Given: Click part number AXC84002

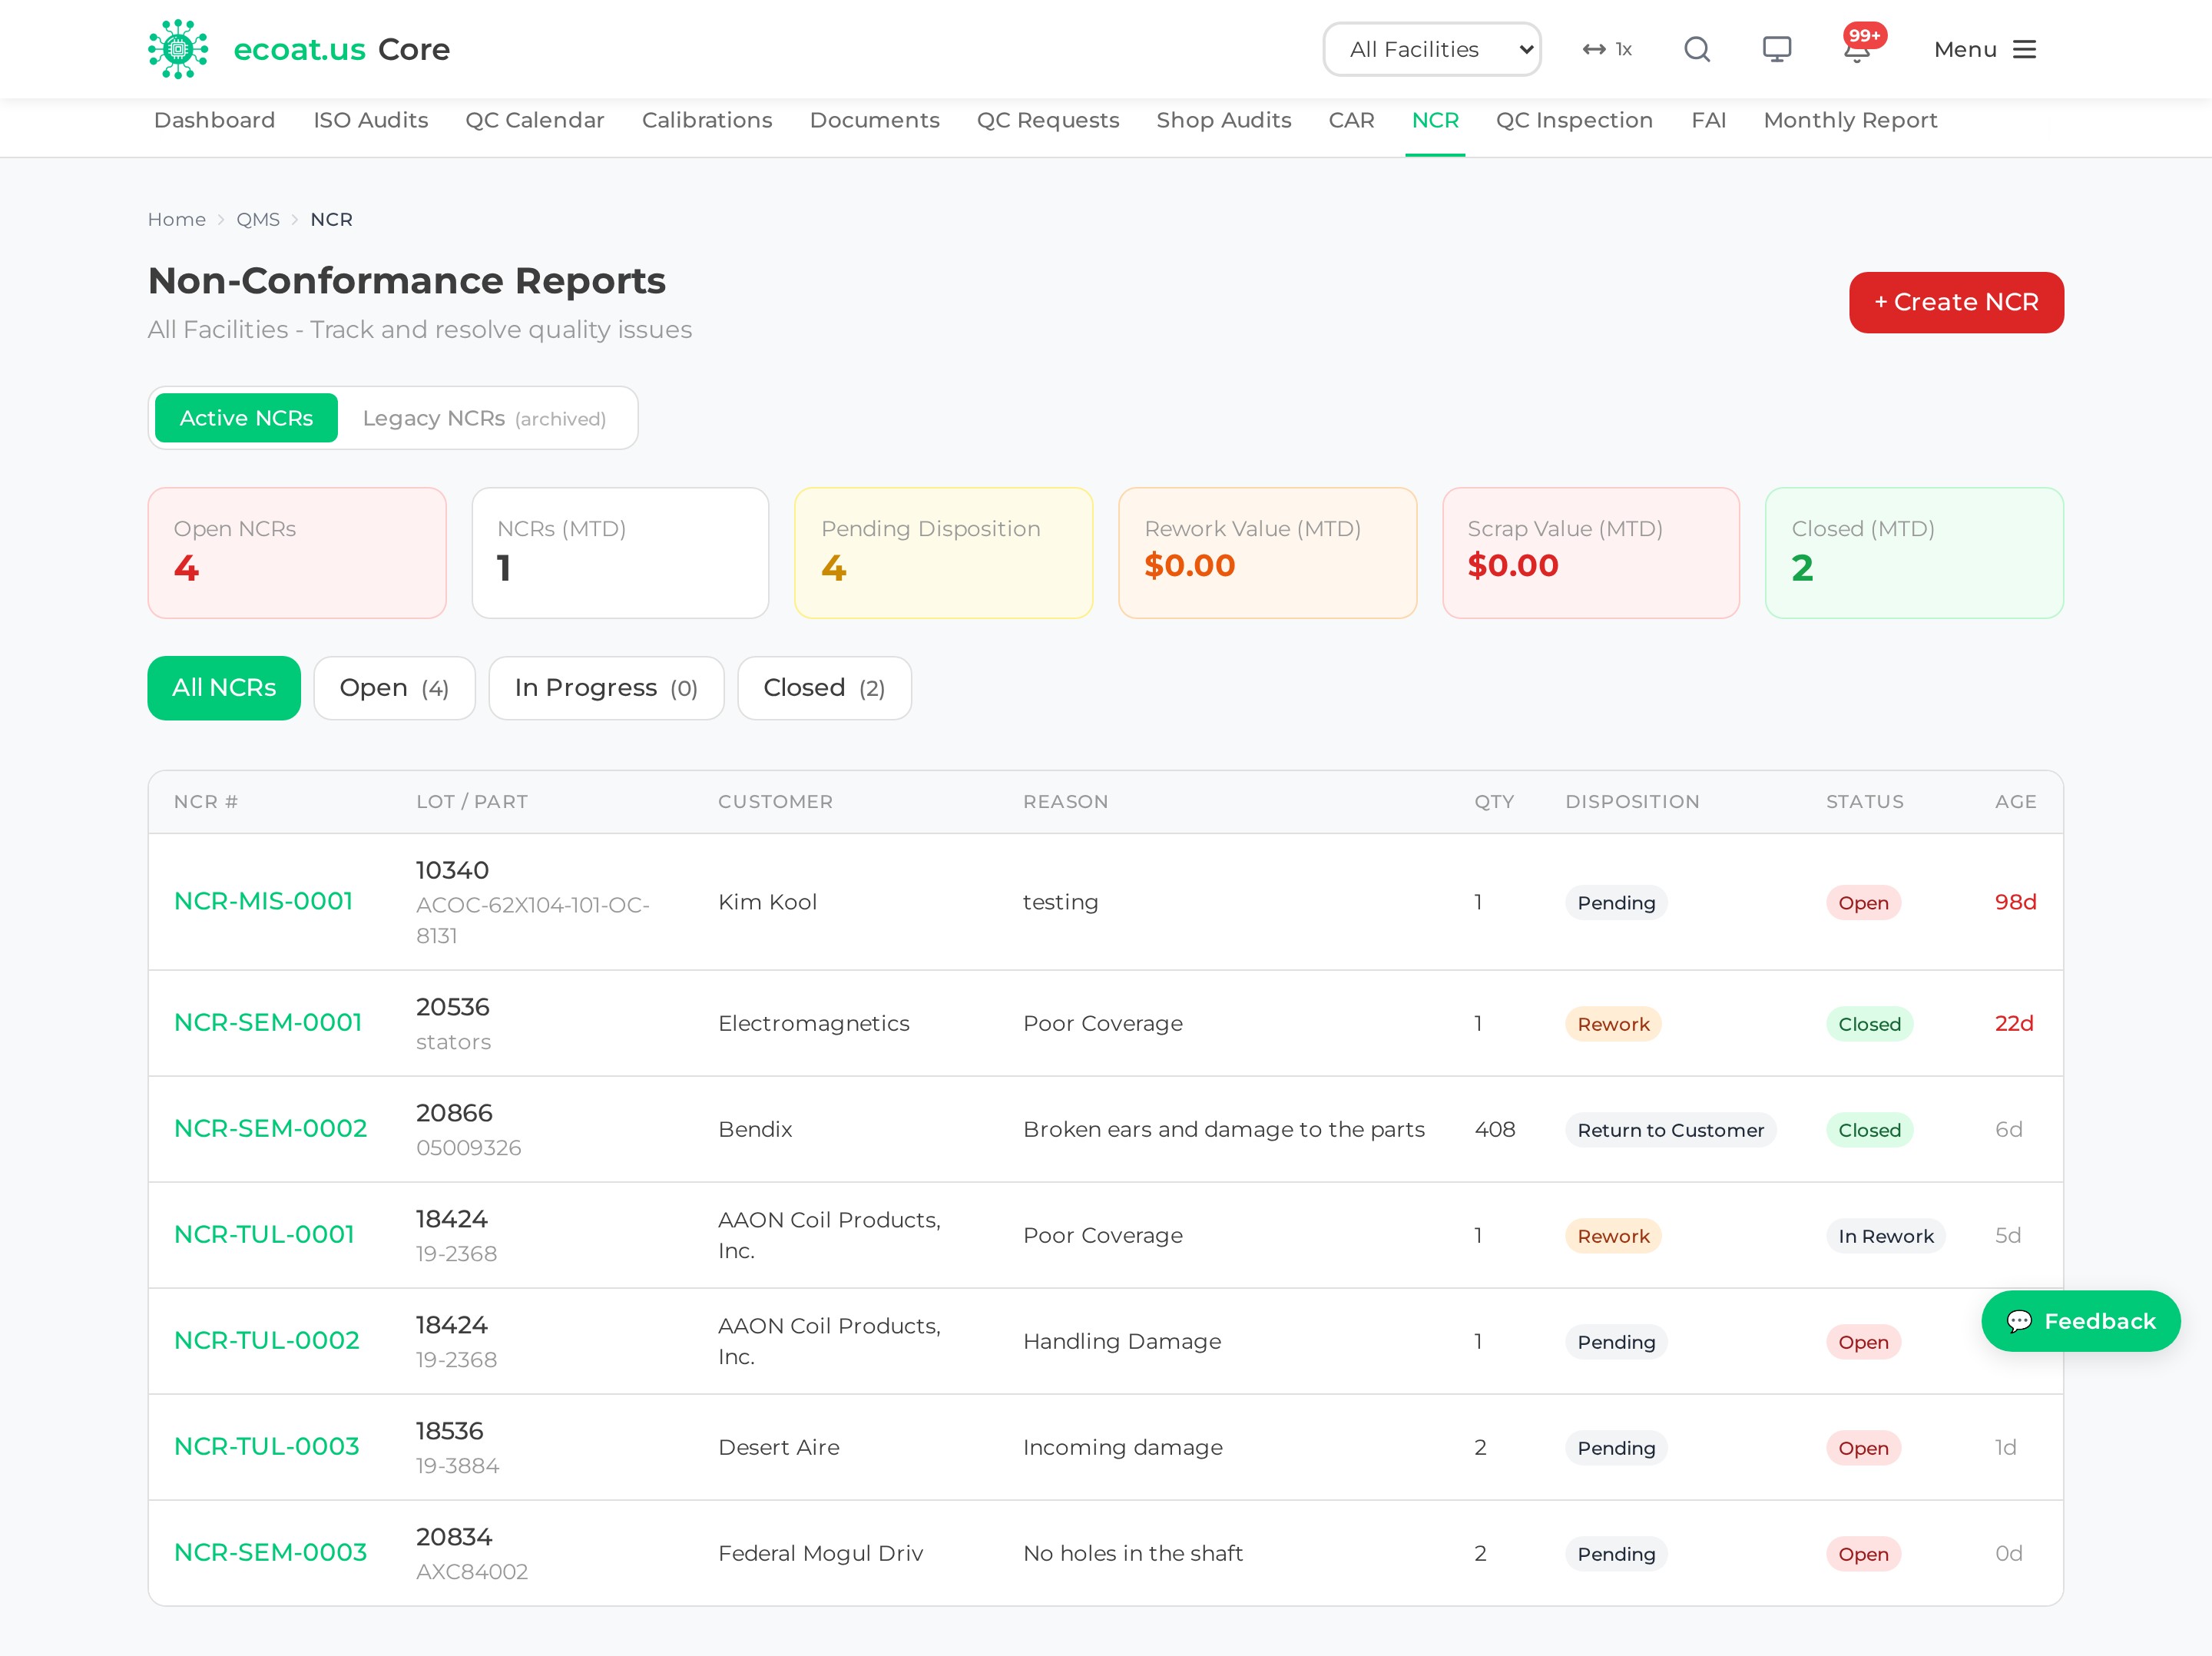Looking at the screenshot, I should pyautogui.click(x=472, y=1572).
